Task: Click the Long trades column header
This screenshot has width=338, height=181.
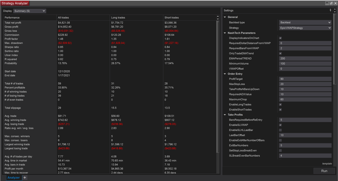Action: click(117, 17)
